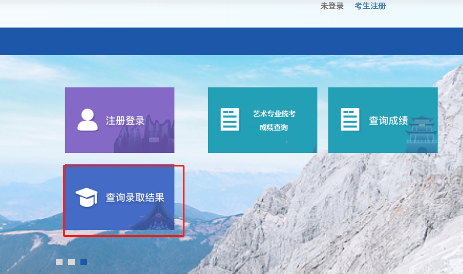Open the 查询录取结果 highlighted tile
The width and height of the screenshot is (463, 274).
coord(123,199)
